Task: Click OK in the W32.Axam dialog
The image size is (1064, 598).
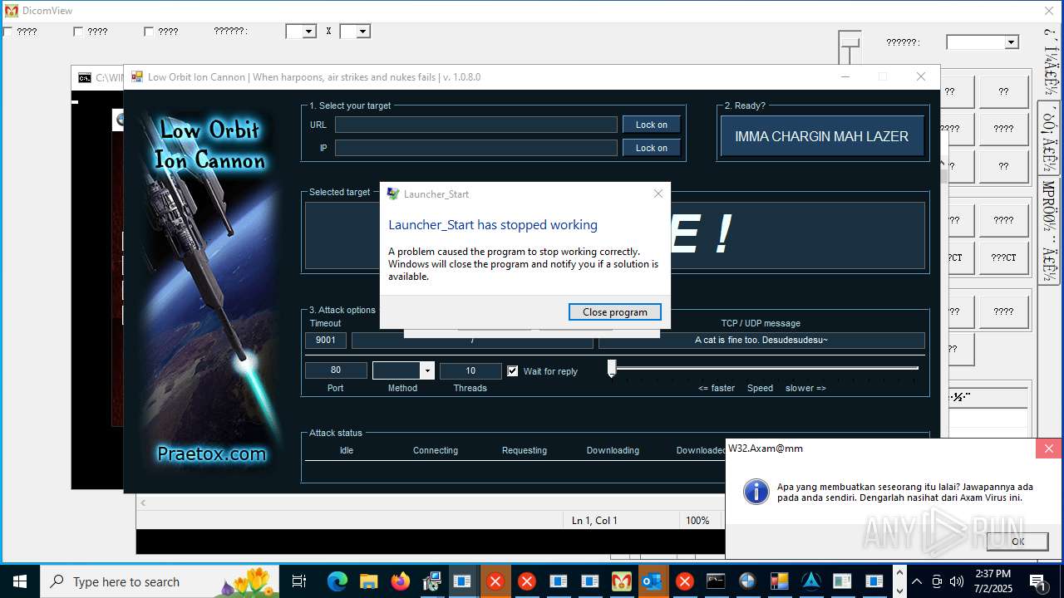Action: point(1017,541)
